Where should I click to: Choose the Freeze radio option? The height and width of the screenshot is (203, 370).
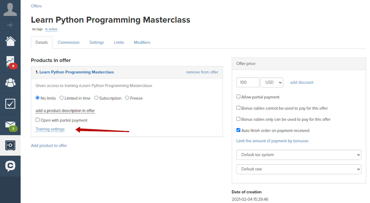127,98
